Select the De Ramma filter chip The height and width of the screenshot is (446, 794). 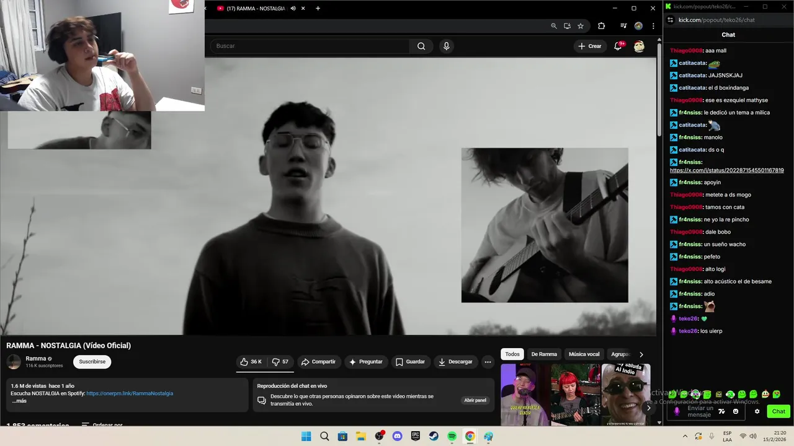544,354
